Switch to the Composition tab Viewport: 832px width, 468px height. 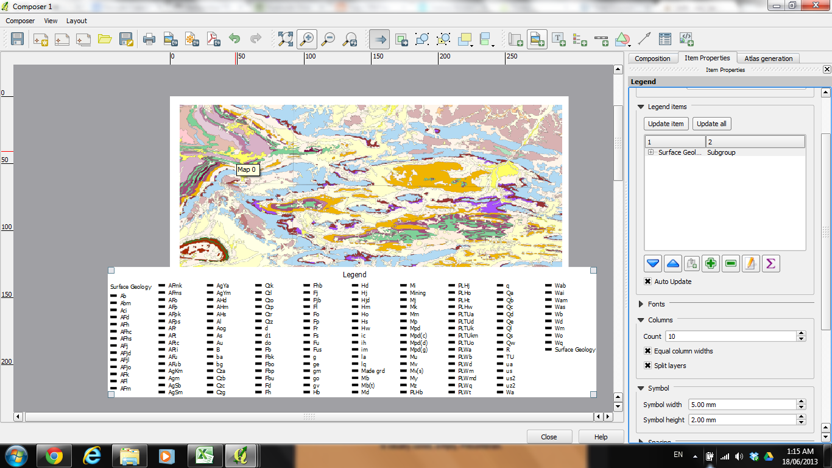tap(652, 58)
